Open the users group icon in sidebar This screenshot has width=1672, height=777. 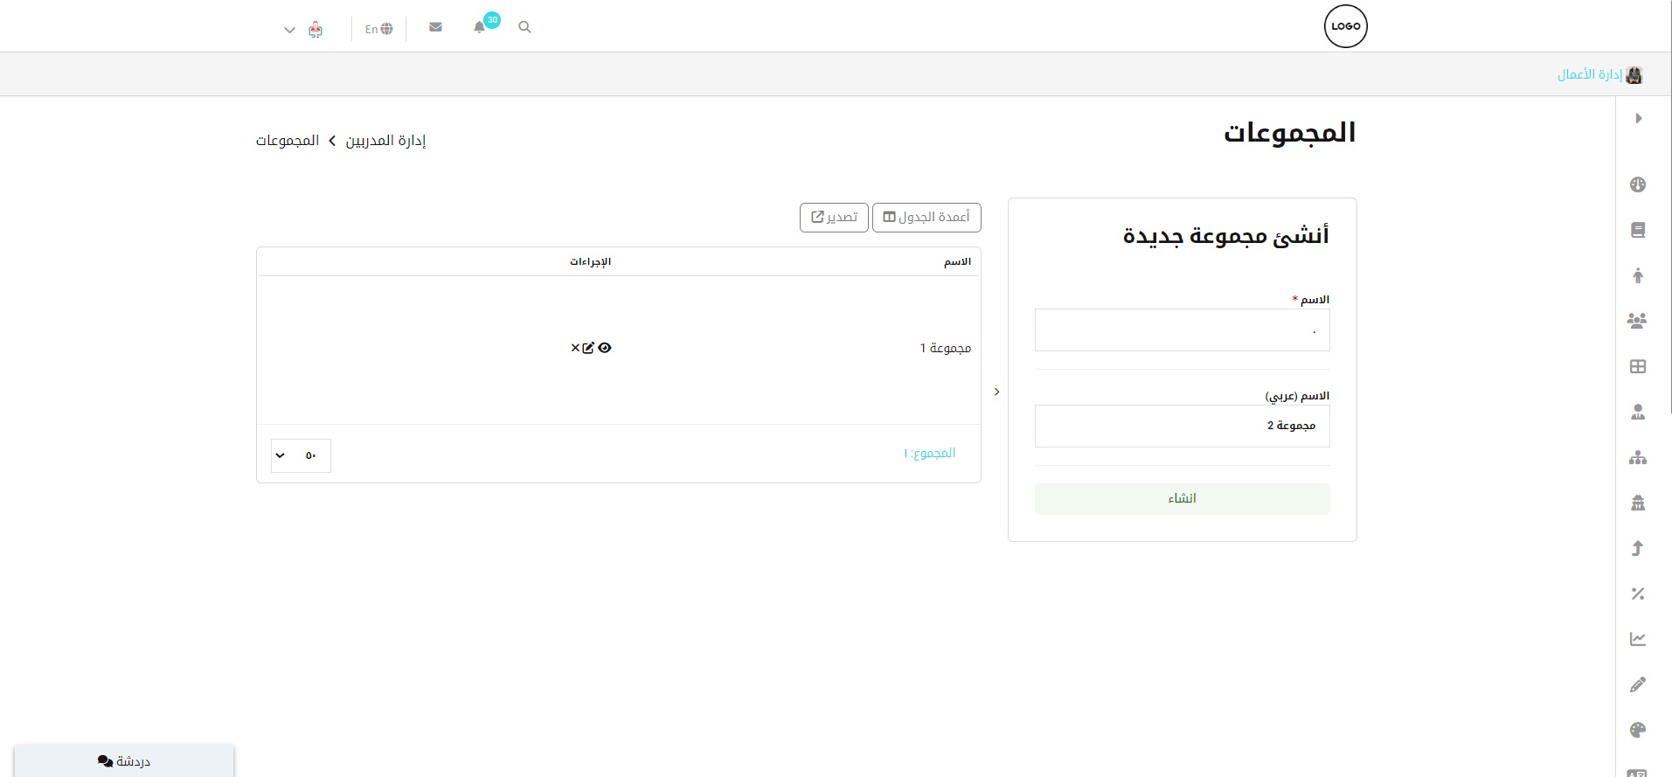pyautogui.click(x=1637, y=321)
